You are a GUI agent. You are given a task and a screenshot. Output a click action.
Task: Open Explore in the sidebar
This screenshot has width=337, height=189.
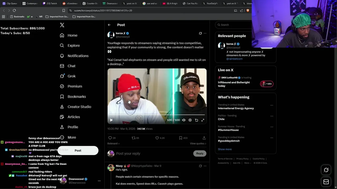click(70, 45)
